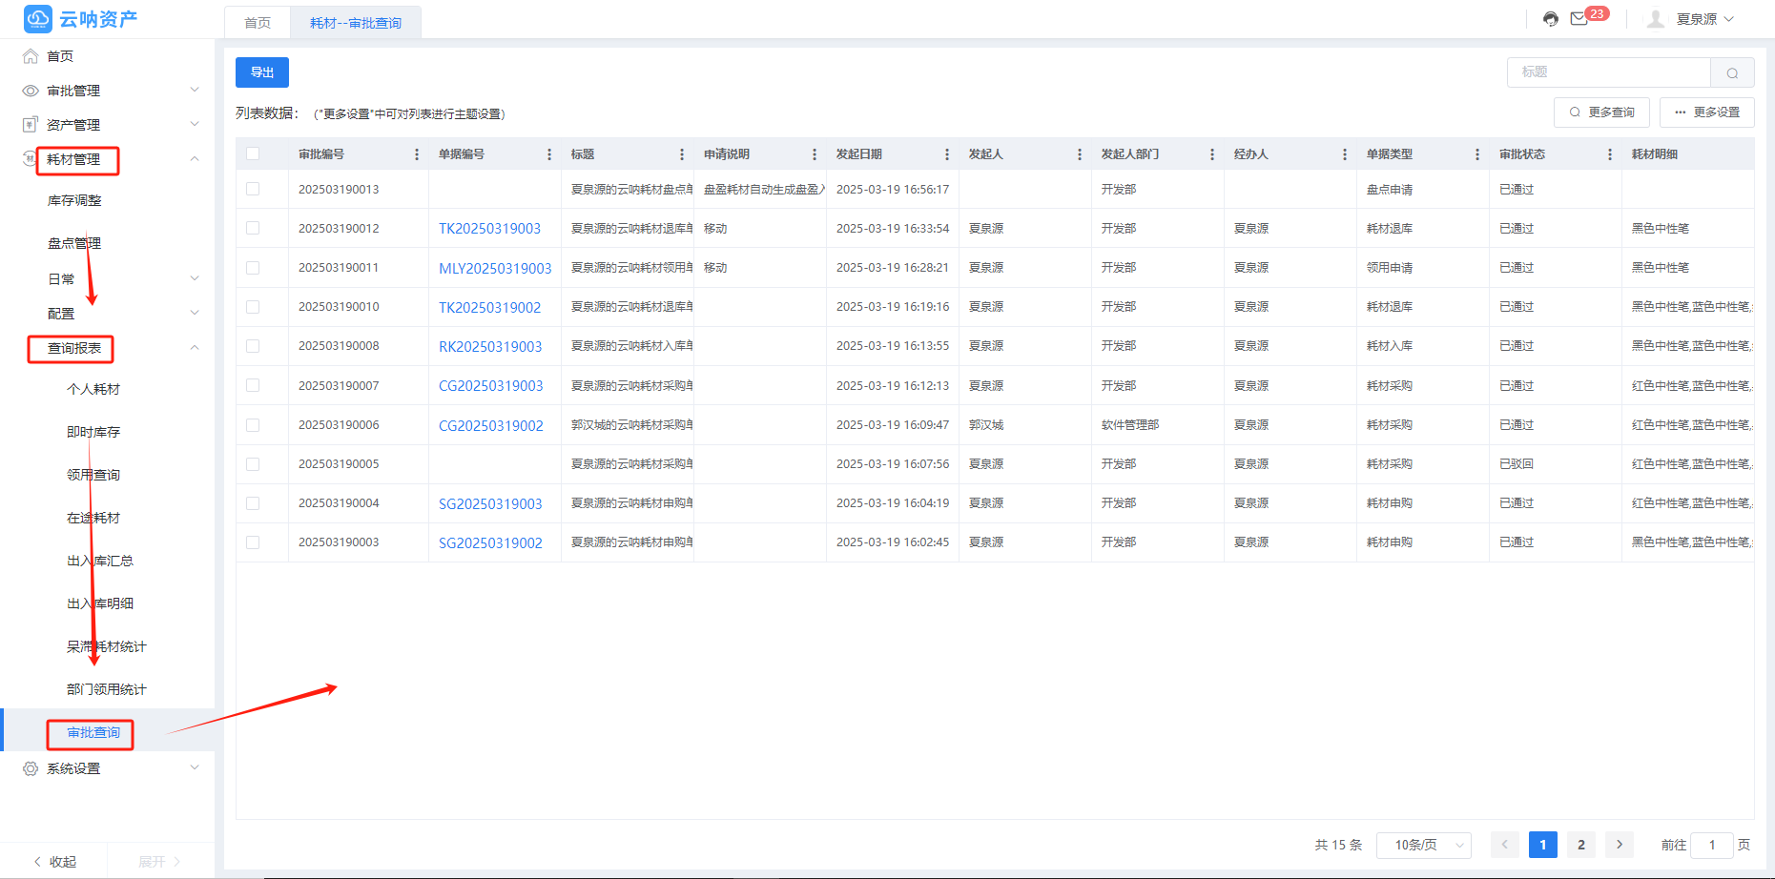Image resolution: width=1775 pixels, height=879 pixels.
Task: Open 即时库存 report menu item
Action: coord(93,432)
